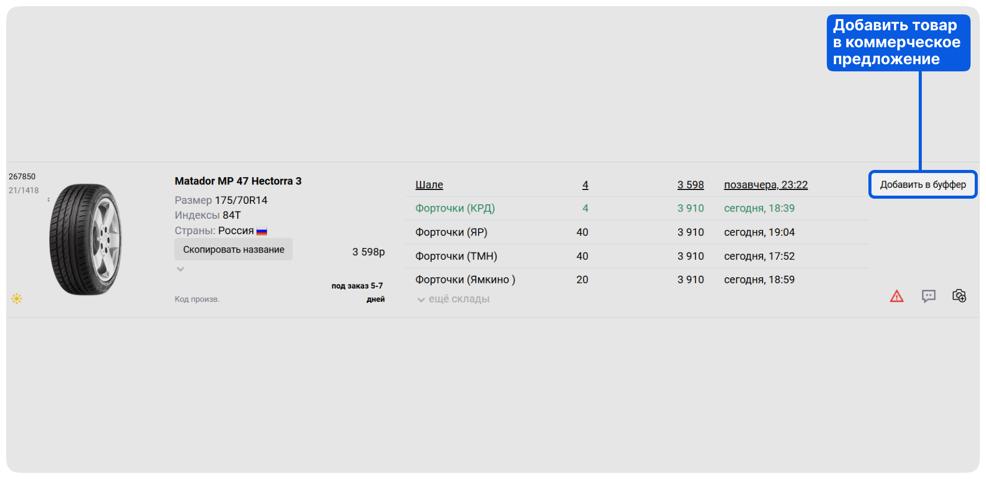This screenshot has height=479, width=986.
Task: Click price 3 910 in Форточки (КРД) row
Action: 691,208
